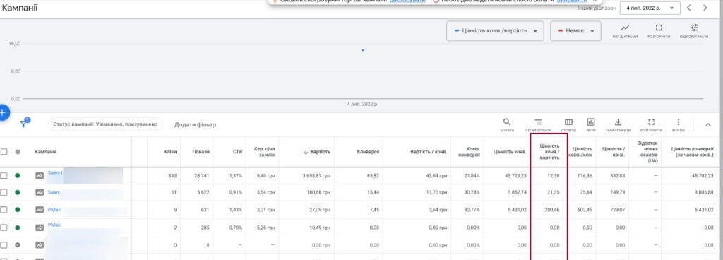This screenshot has width=723, height=260.
Task: Click campaign type icon in the 631-impressions row
Action: (x=40, y=210)
